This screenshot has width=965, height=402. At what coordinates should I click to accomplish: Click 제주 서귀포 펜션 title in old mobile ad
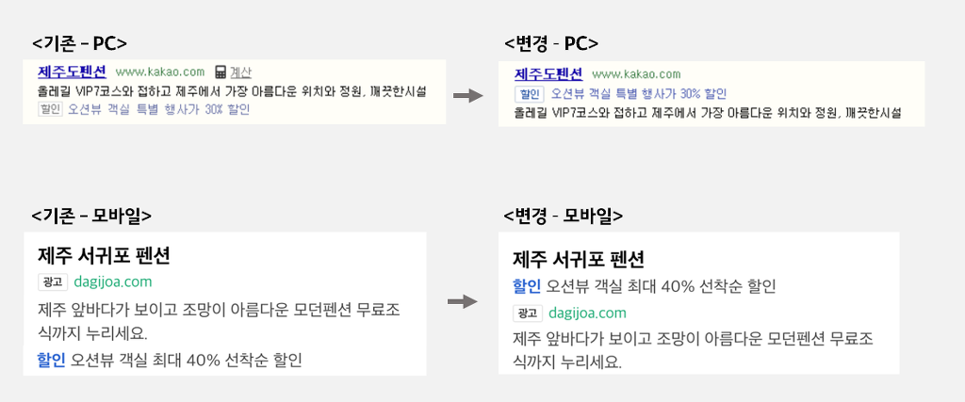coord(104,255)
